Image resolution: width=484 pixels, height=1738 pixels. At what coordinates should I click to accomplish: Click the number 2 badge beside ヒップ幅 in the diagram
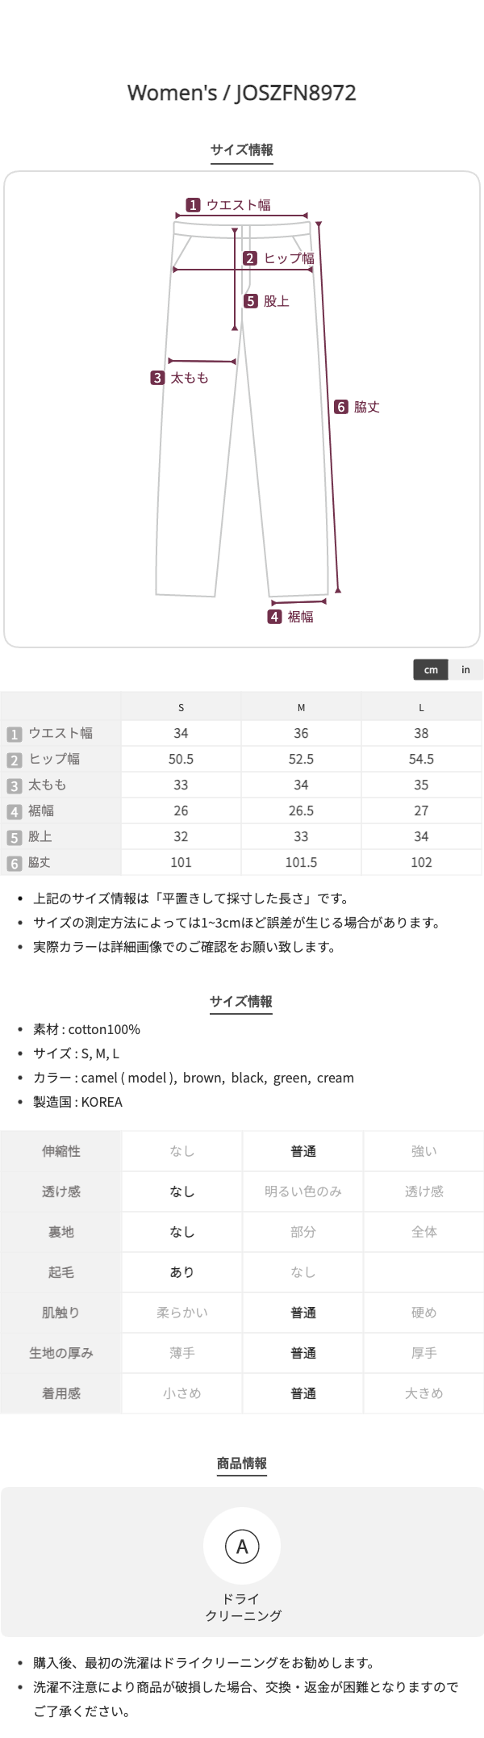coord(250,258)
